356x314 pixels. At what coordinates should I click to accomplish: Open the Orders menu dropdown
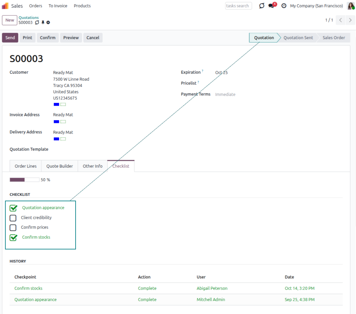pyautogui.click(x=36, y=6)
